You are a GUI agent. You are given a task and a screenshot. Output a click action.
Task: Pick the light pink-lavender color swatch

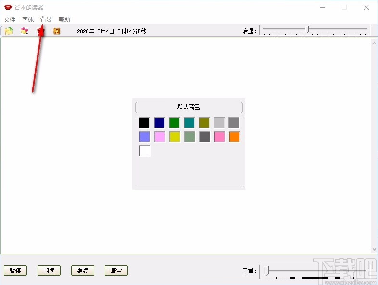point(160,137)
